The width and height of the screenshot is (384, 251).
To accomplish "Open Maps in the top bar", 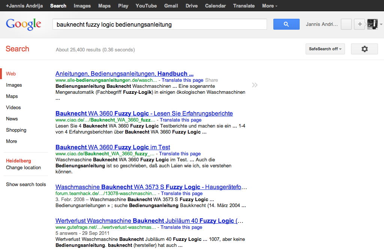I will [x=105, y=6].
